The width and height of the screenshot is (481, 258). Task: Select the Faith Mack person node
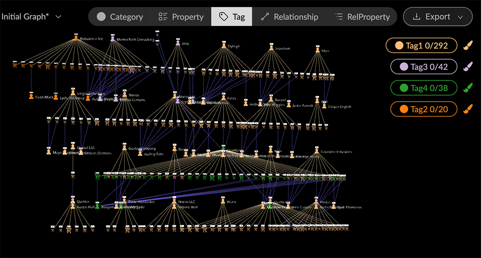coord(31,96)
